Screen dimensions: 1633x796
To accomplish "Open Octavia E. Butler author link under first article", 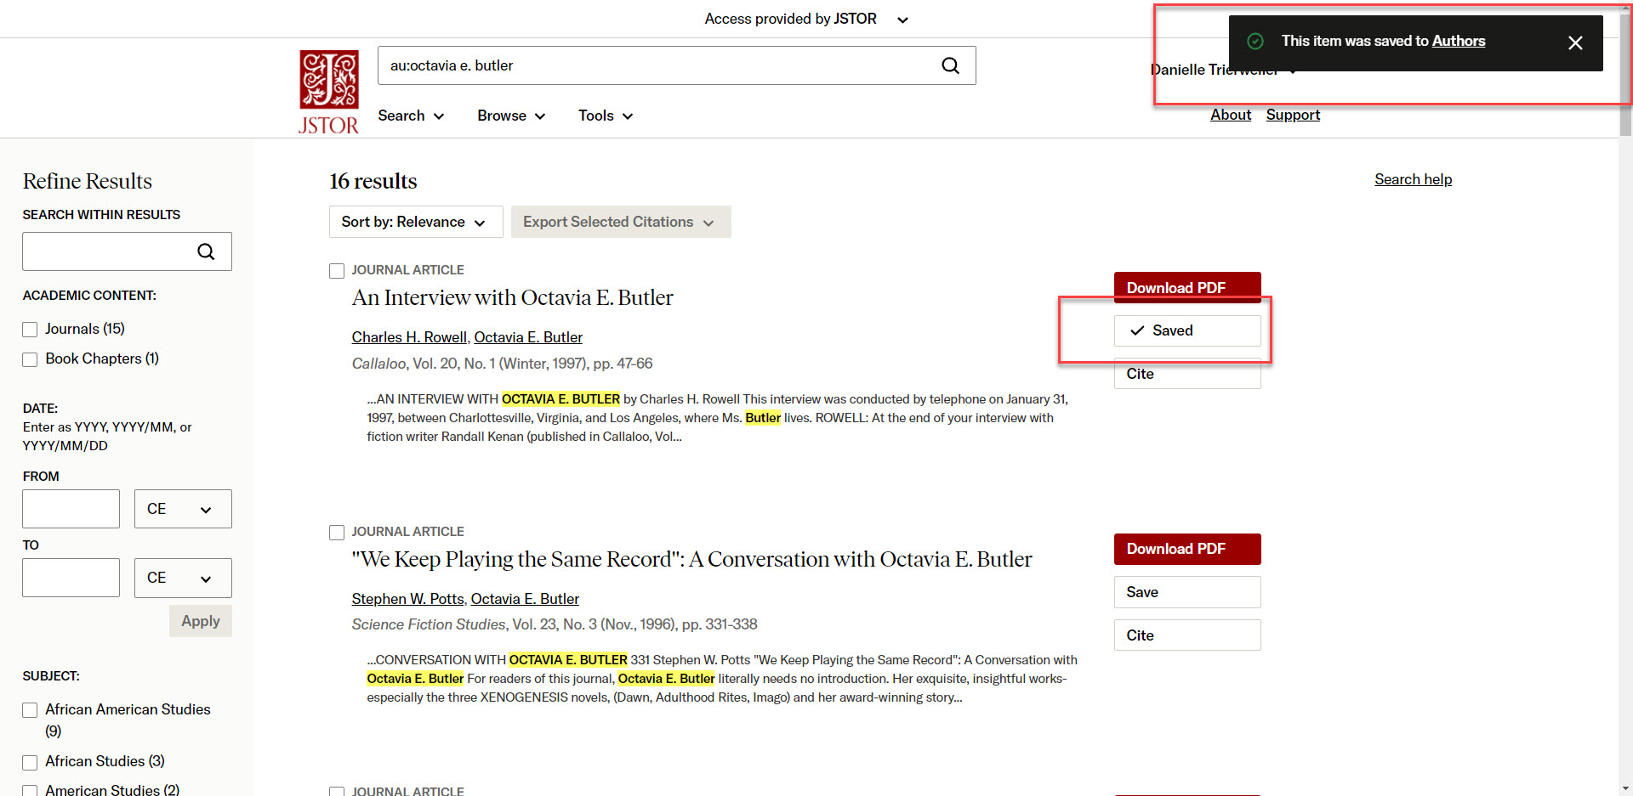I will point(528,337).
